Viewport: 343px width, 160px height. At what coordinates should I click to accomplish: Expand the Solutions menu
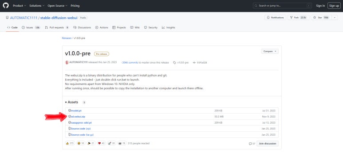tap(37, 6)
